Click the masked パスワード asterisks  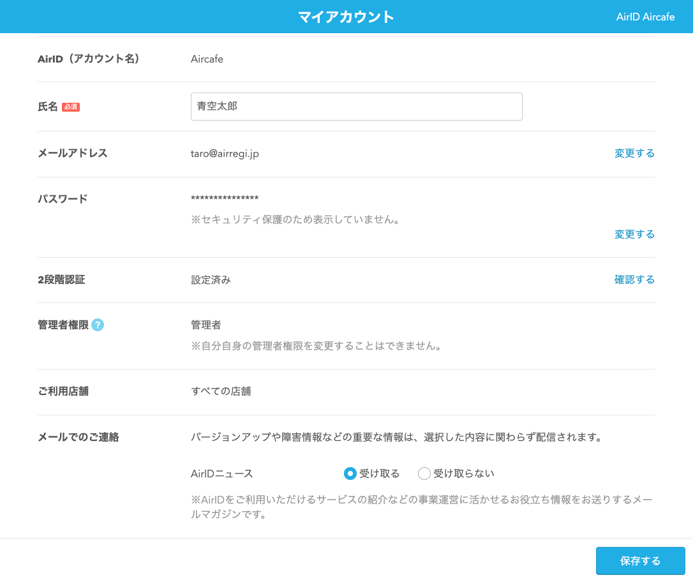(x=225, y=198)
